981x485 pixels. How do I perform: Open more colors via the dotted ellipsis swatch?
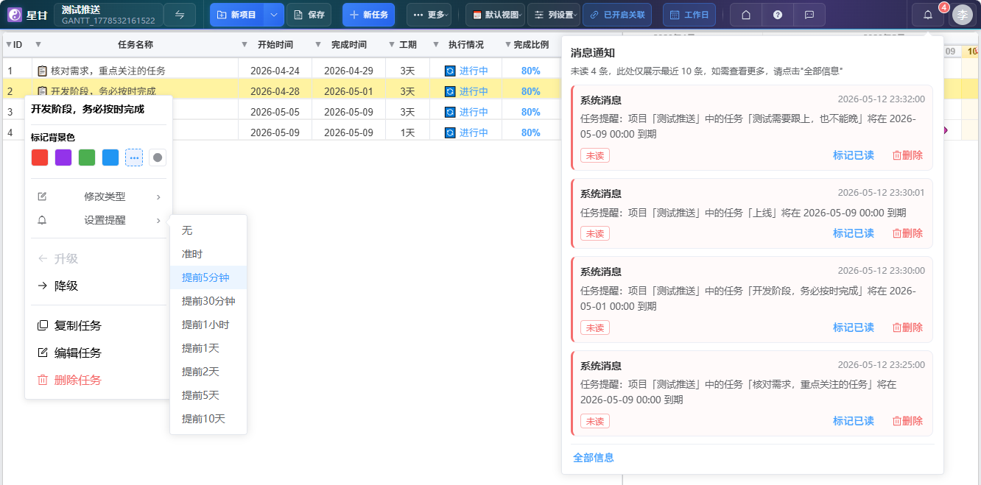[134, 157]
